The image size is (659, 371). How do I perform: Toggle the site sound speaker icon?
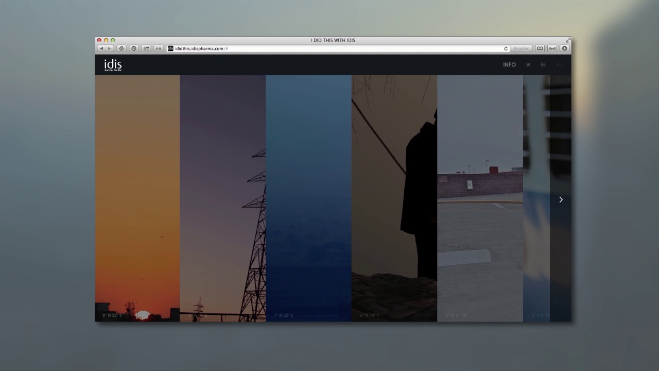pos(558,65)
